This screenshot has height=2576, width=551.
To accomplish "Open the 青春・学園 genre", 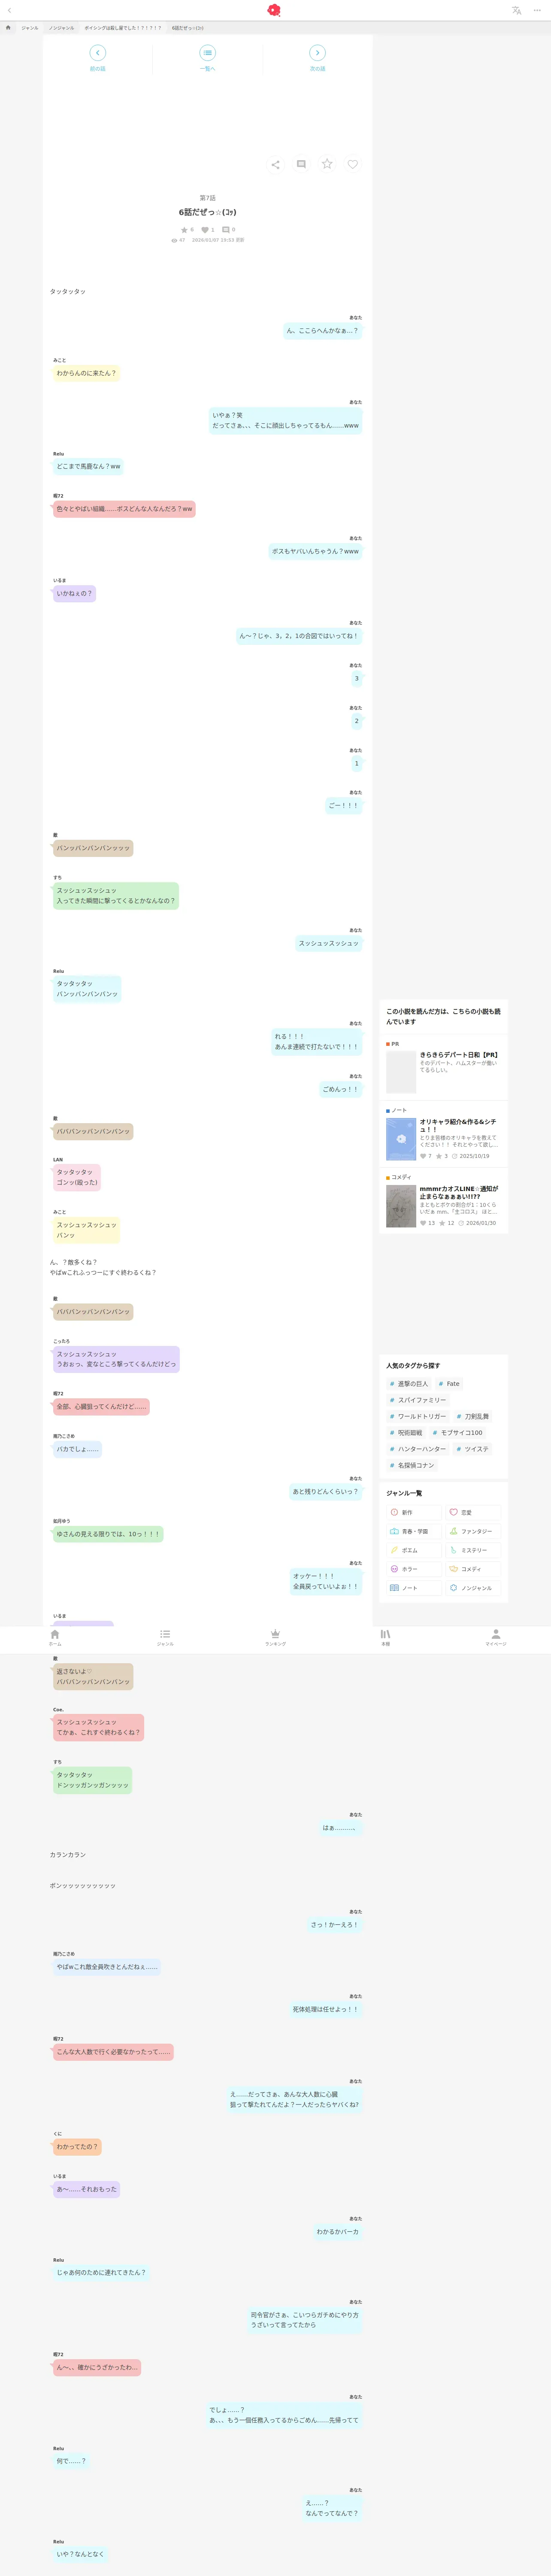I will click(414, 1531).
